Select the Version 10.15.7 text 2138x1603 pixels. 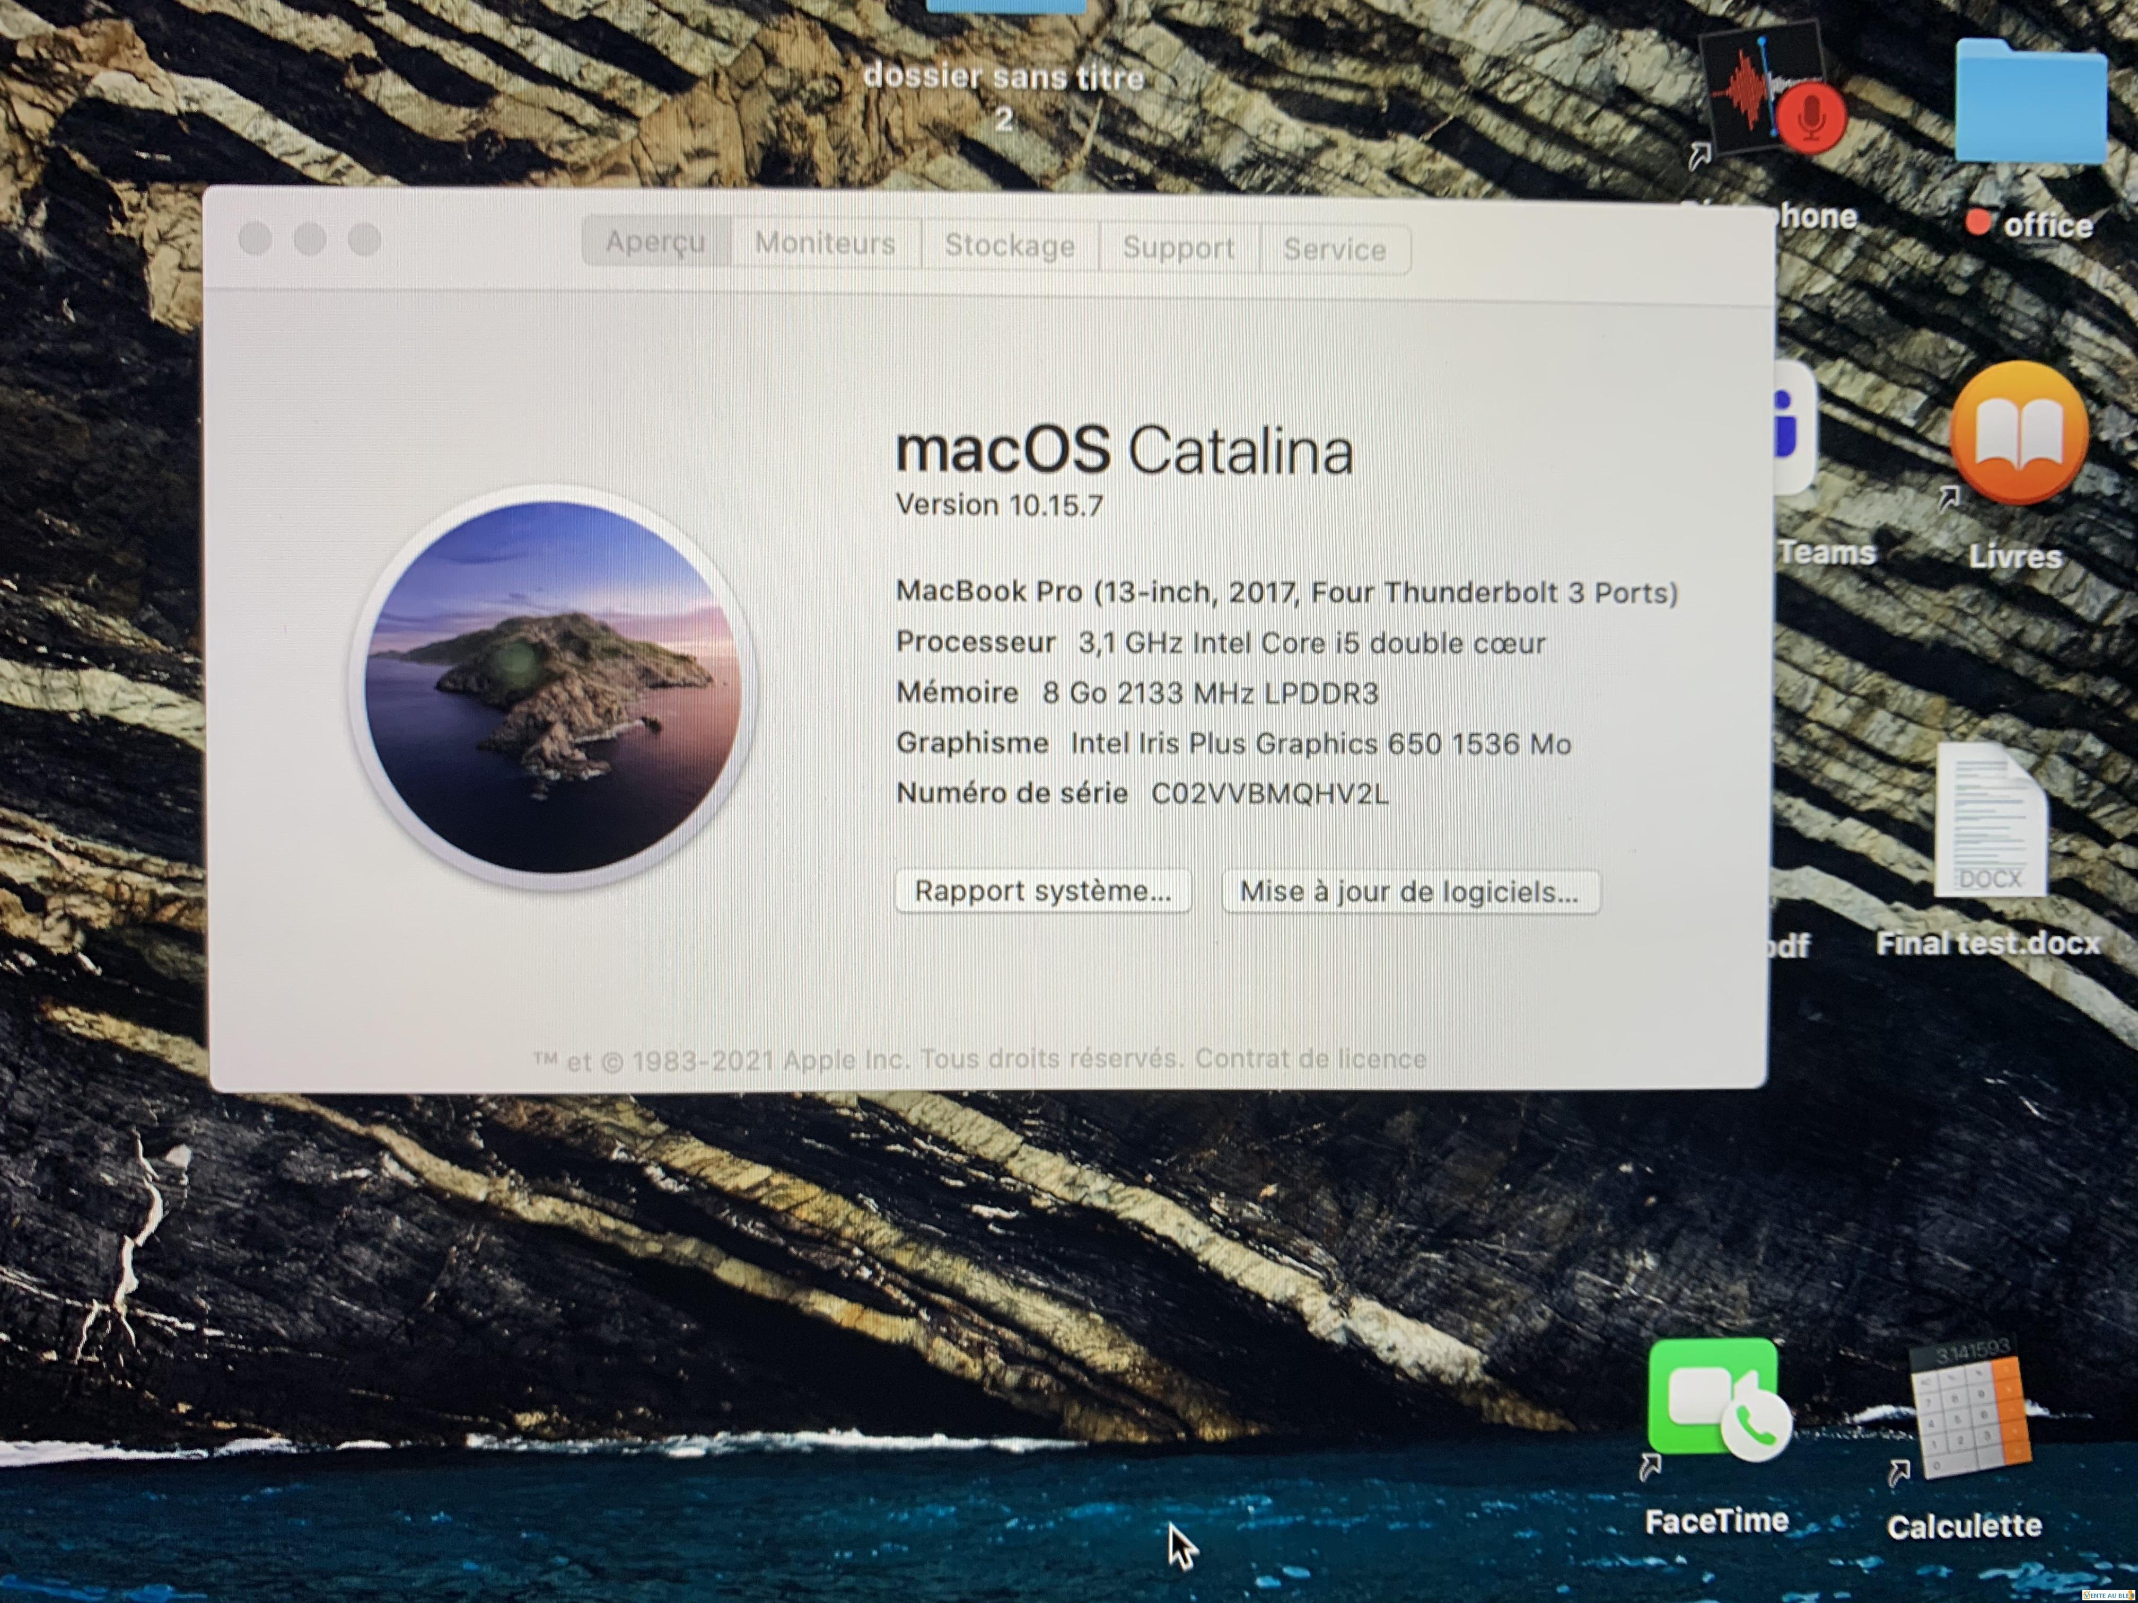(x=1000, y=505)
